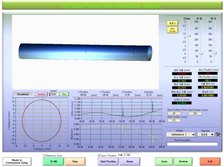The width and height of the screenshot is (224, 167).
Task: Click the Diameter readout value
Action: (149, 95)
